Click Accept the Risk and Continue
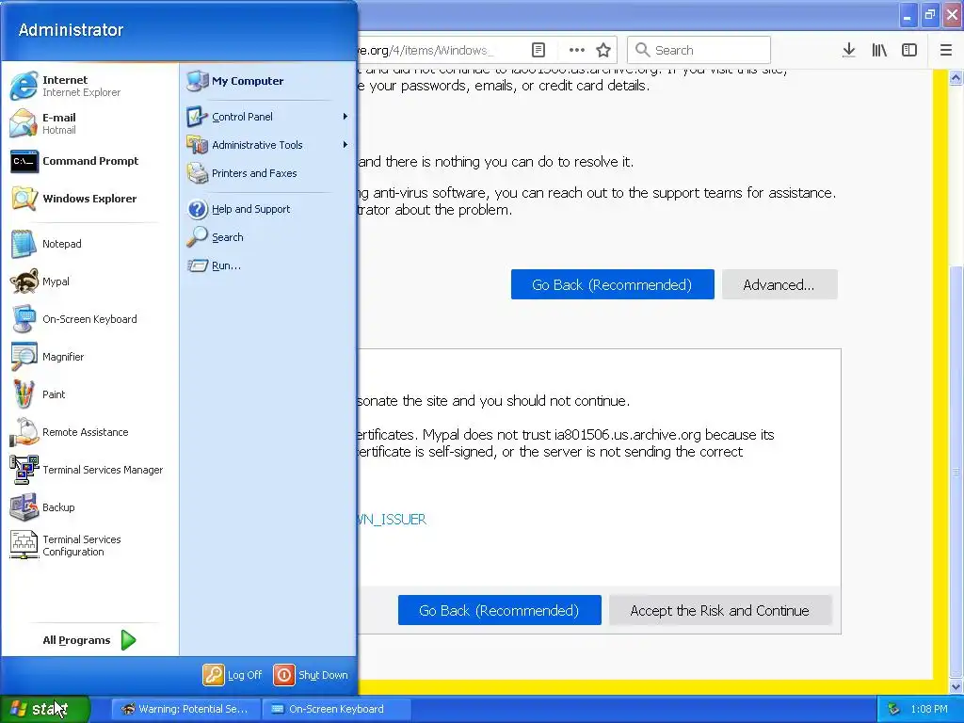This screenshot has width=964, height=723. click(720, 610)
